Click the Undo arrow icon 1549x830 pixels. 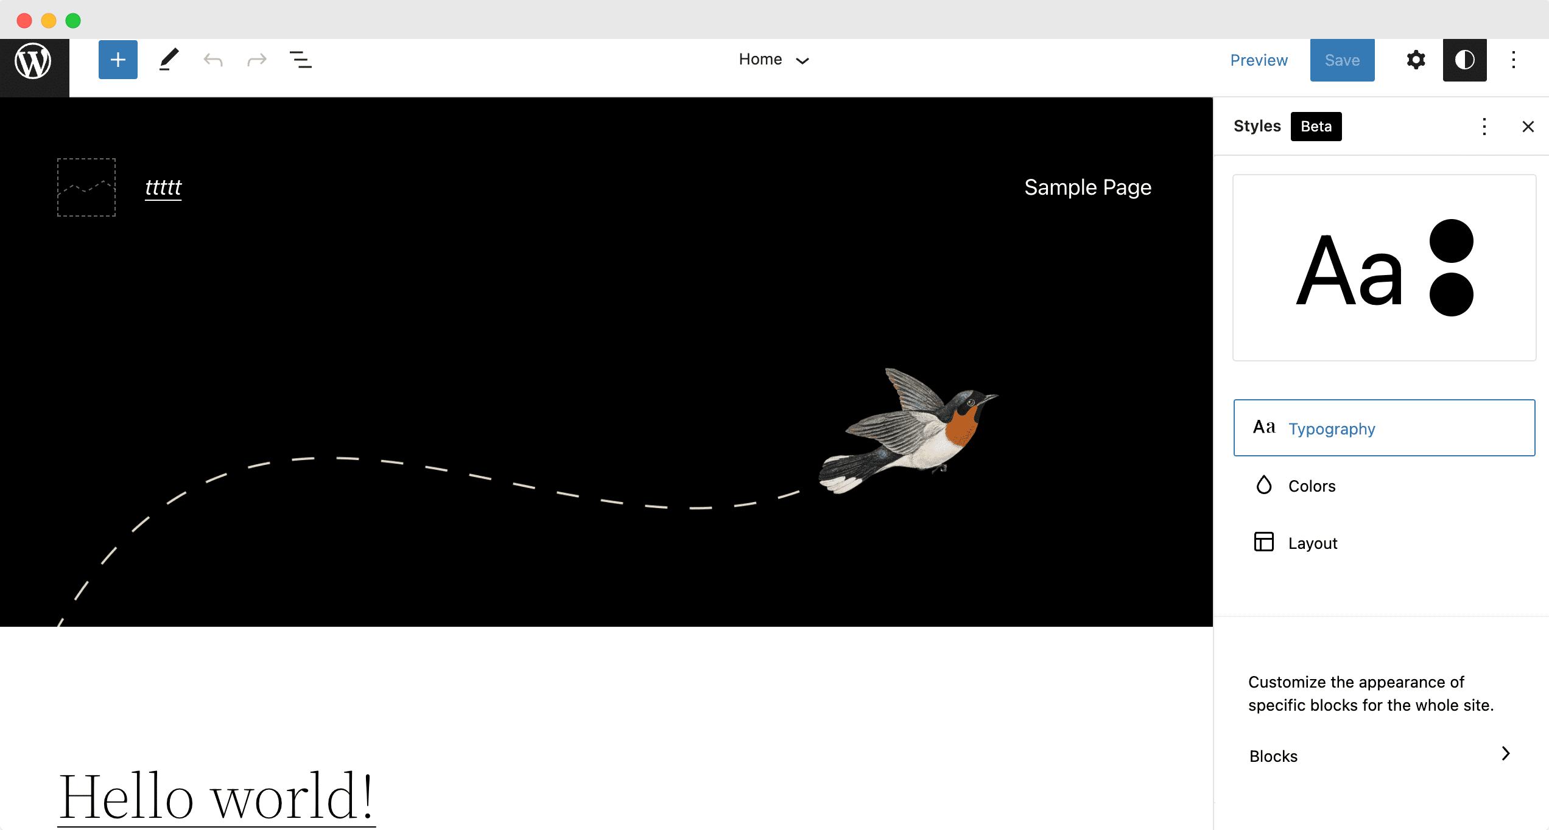click(213, 58)
